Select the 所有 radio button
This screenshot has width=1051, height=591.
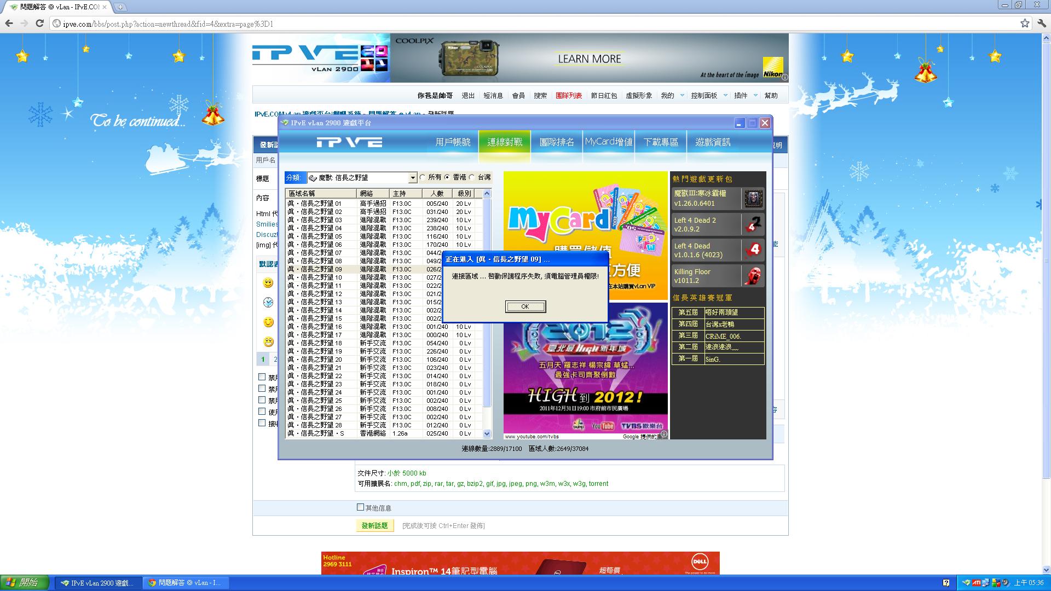pyautogui.click(x=423, y=177)
